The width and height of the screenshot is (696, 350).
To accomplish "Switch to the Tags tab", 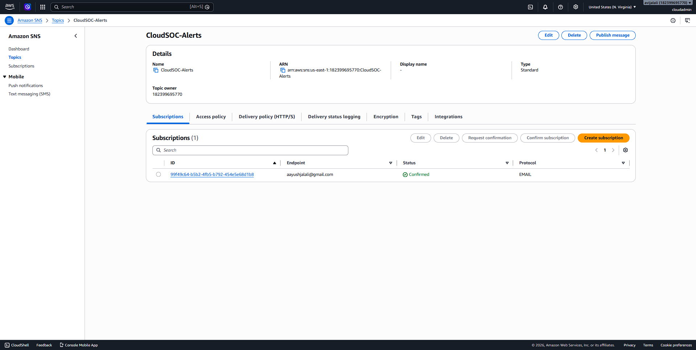I will [x=417, y=117].
